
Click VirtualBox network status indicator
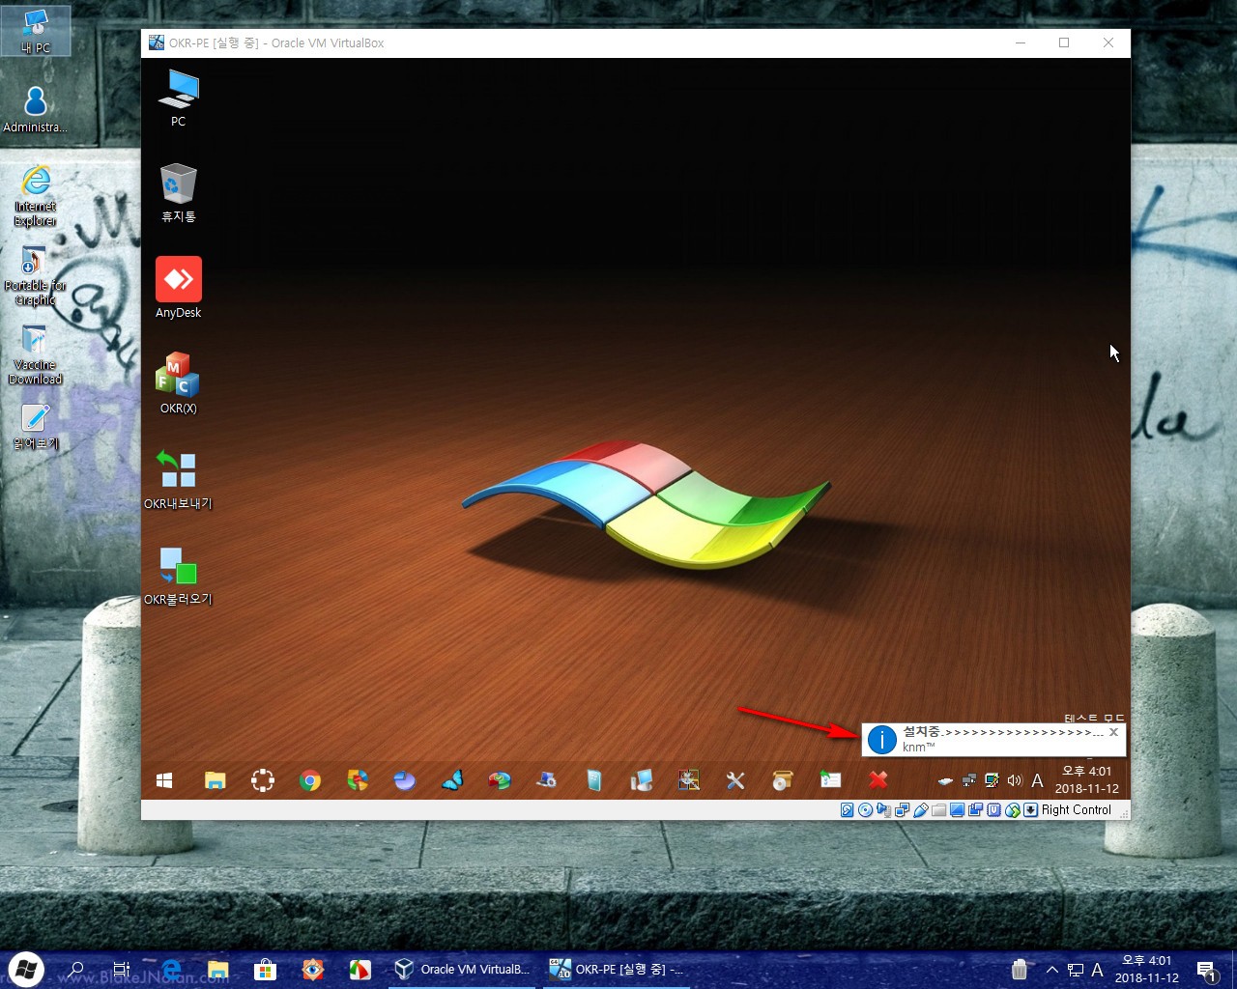click(902, 810)
